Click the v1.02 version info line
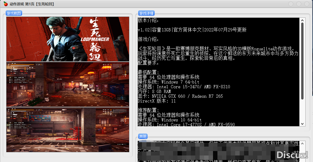The height and width of the screenshot is (162, 313). click(192, 30)
